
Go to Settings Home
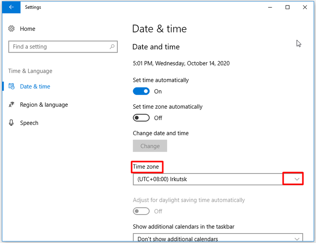[x=28, y=28]
